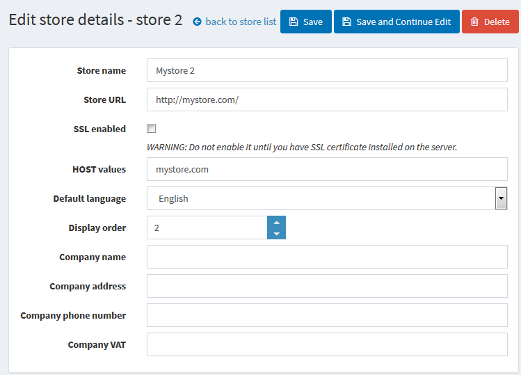Screen dimensions: 521x375
Task: Choose Save and Continue Edit
Action: [396, 22]
